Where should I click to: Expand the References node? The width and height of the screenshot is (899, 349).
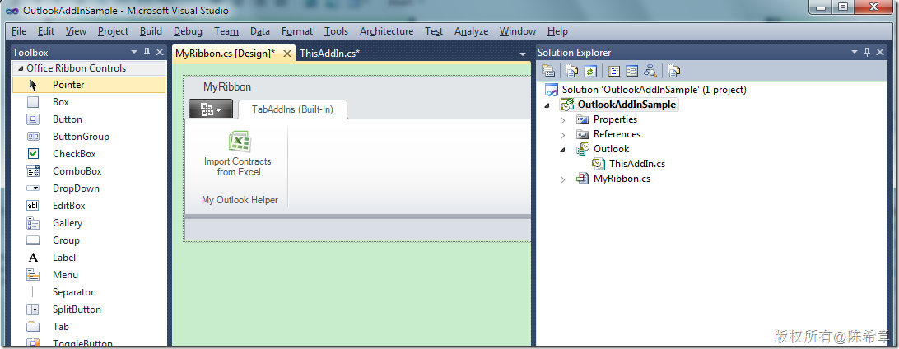tap(562, 135)
